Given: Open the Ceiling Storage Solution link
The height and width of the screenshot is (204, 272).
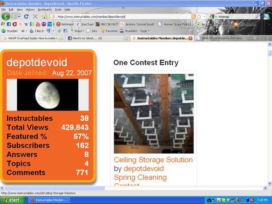Looking at the screenshot, I should 153,160.
